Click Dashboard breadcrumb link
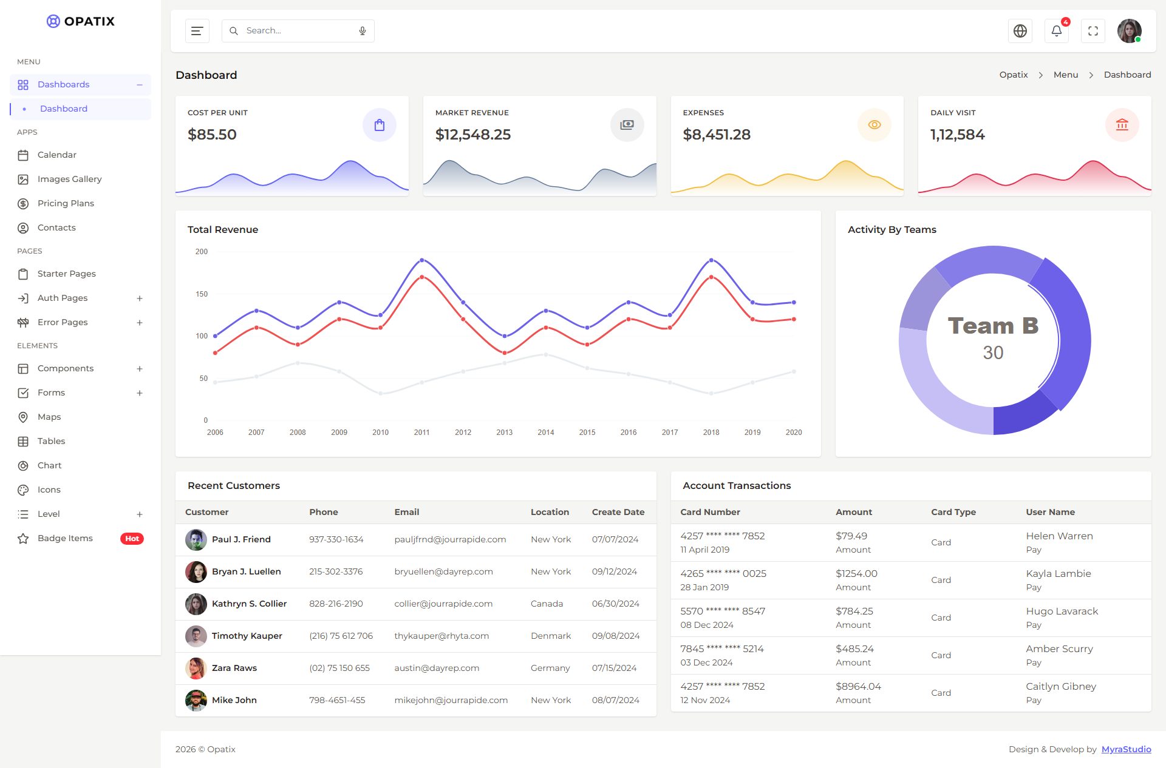Viewport: 1166px width, 768px height. pyautogui.click(x=1127, y=75)
